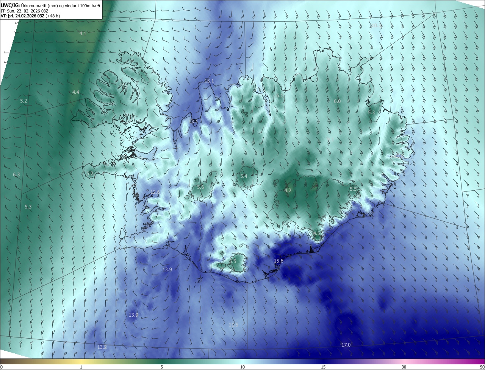This screenshot has height=370, width=485.
Task: Click the 5 label on the color scale
Action: (x=162, y=367)
